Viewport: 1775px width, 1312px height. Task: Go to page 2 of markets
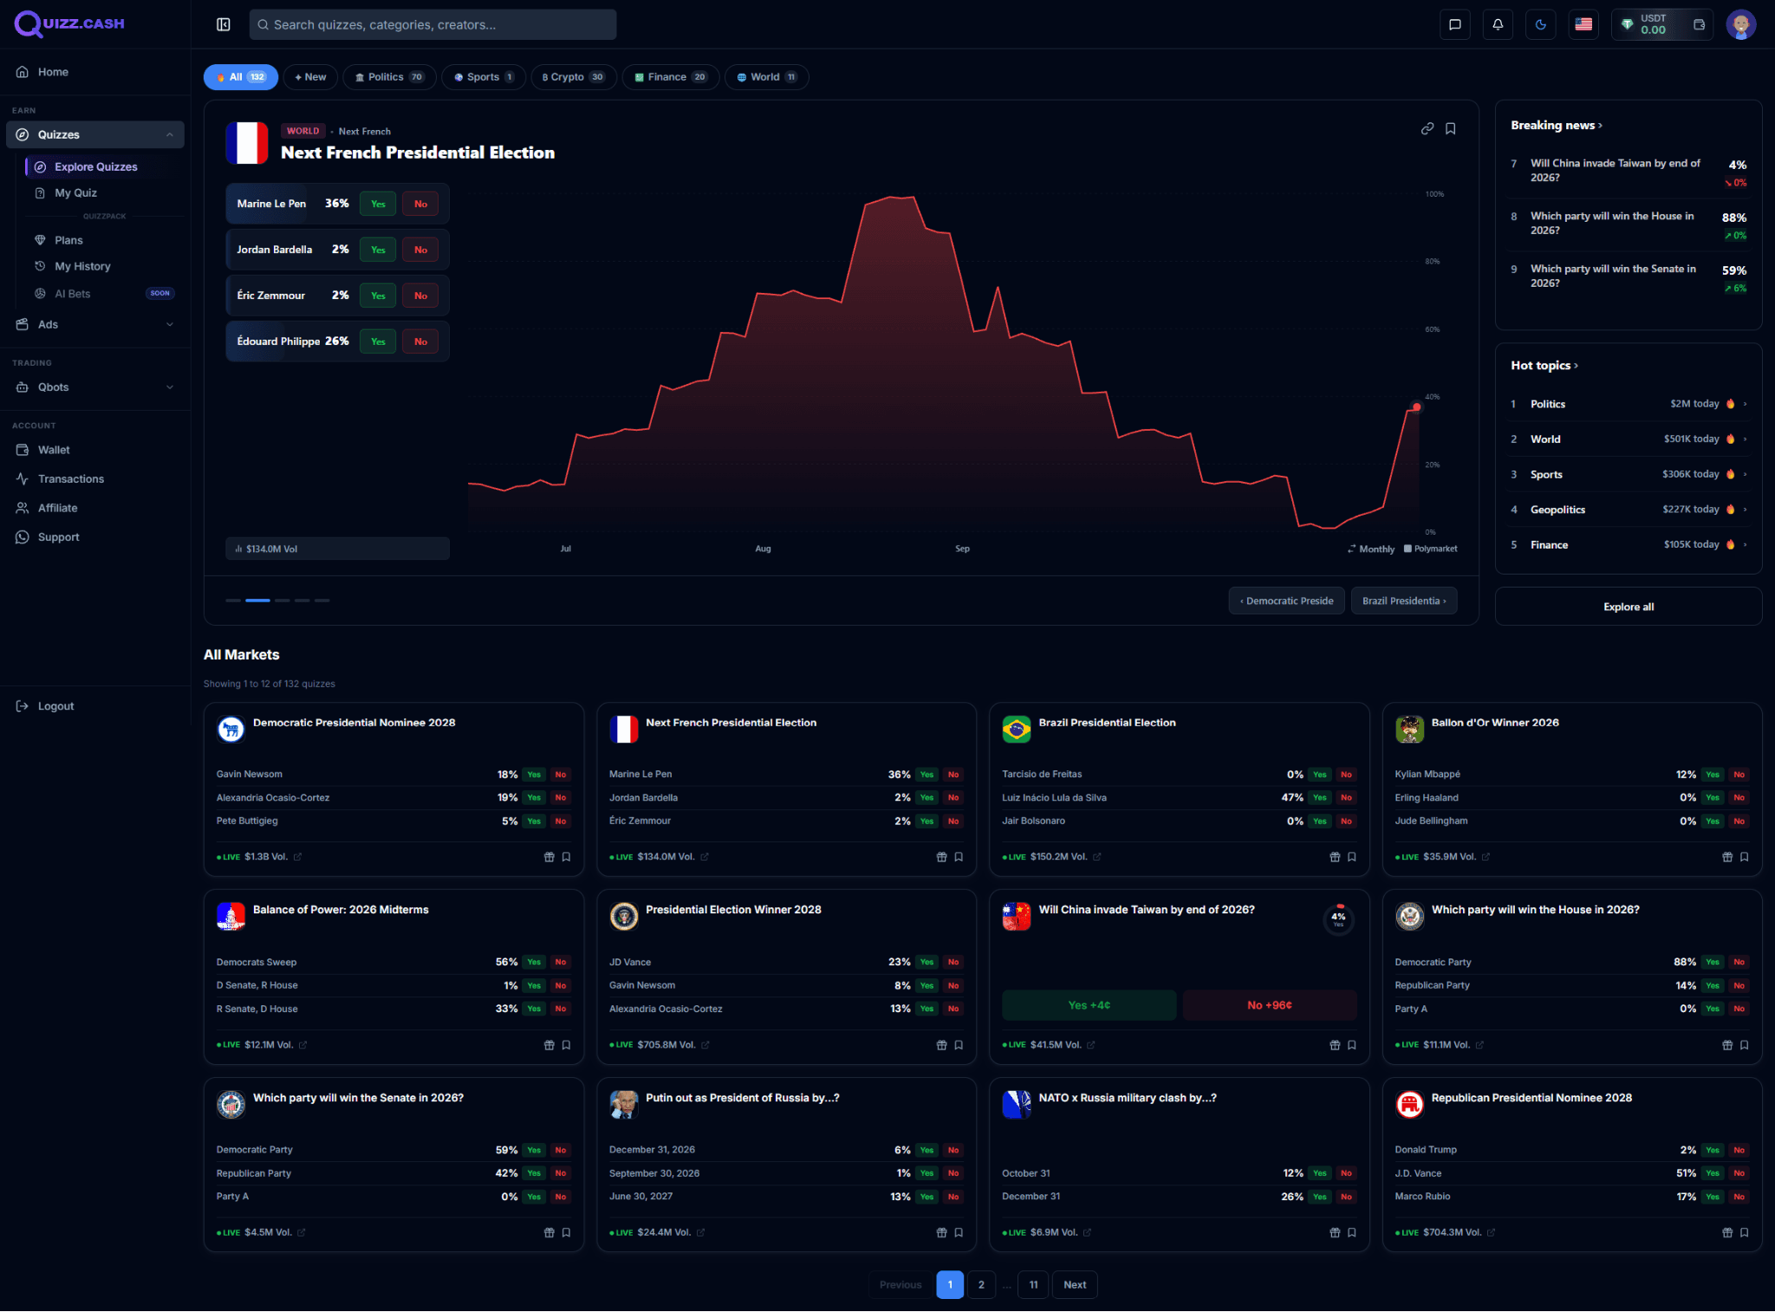[981, 1285]
